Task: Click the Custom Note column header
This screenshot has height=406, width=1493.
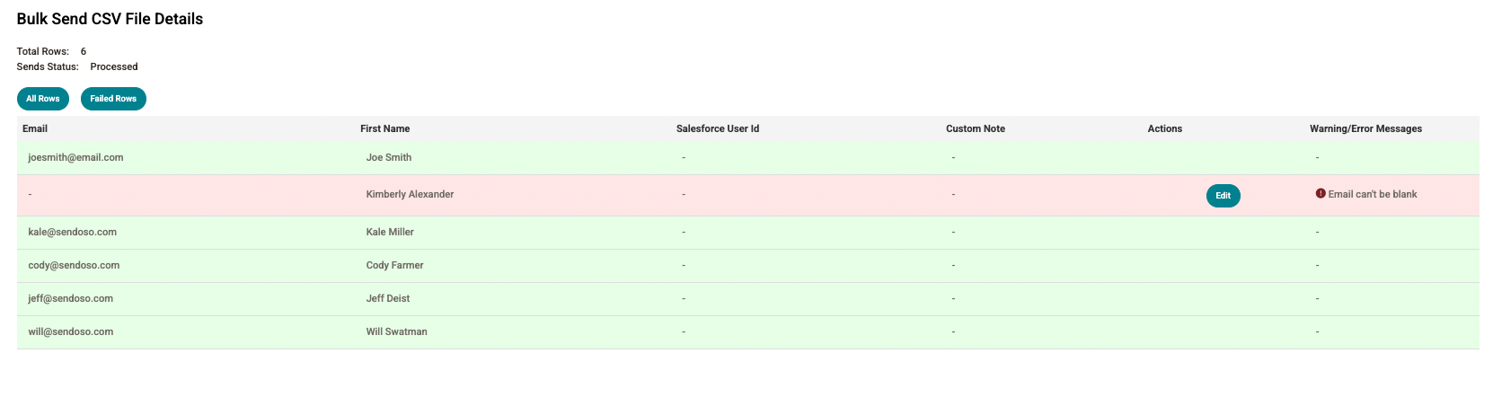Action: [x=976, y=128]
